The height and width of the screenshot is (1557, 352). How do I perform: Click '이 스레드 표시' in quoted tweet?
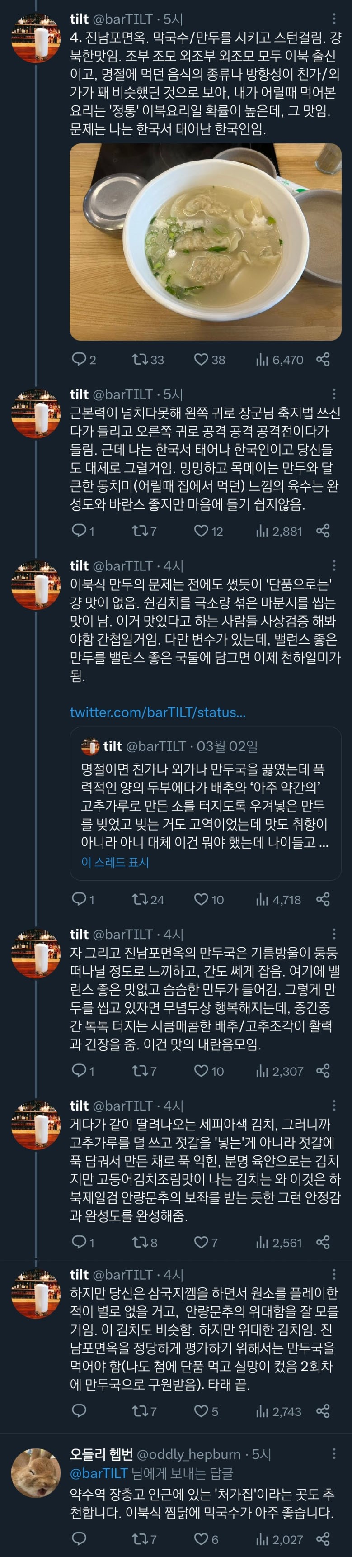(x=115, y=862)
